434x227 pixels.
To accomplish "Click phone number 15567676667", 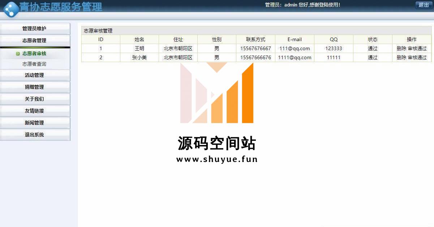I will (x=256, y=48).
